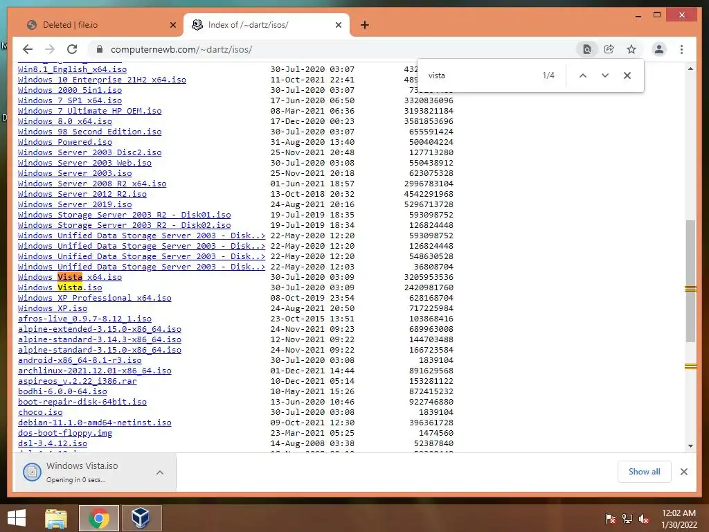Click the muted volume tray icon
The image size is (709, 532).
pyautogui.click(x=644, y=518)
